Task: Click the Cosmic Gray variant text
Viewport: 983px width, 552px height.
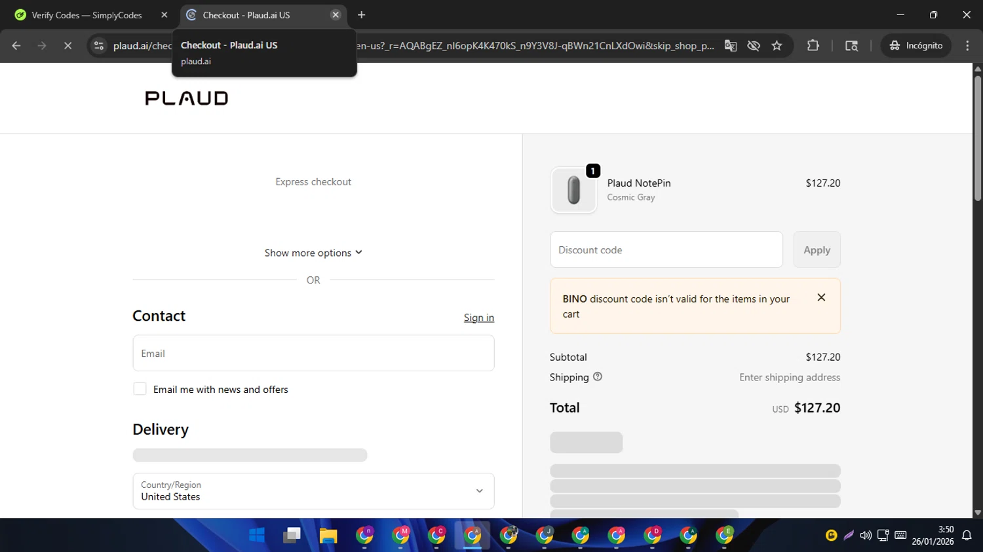Action: 631,197
